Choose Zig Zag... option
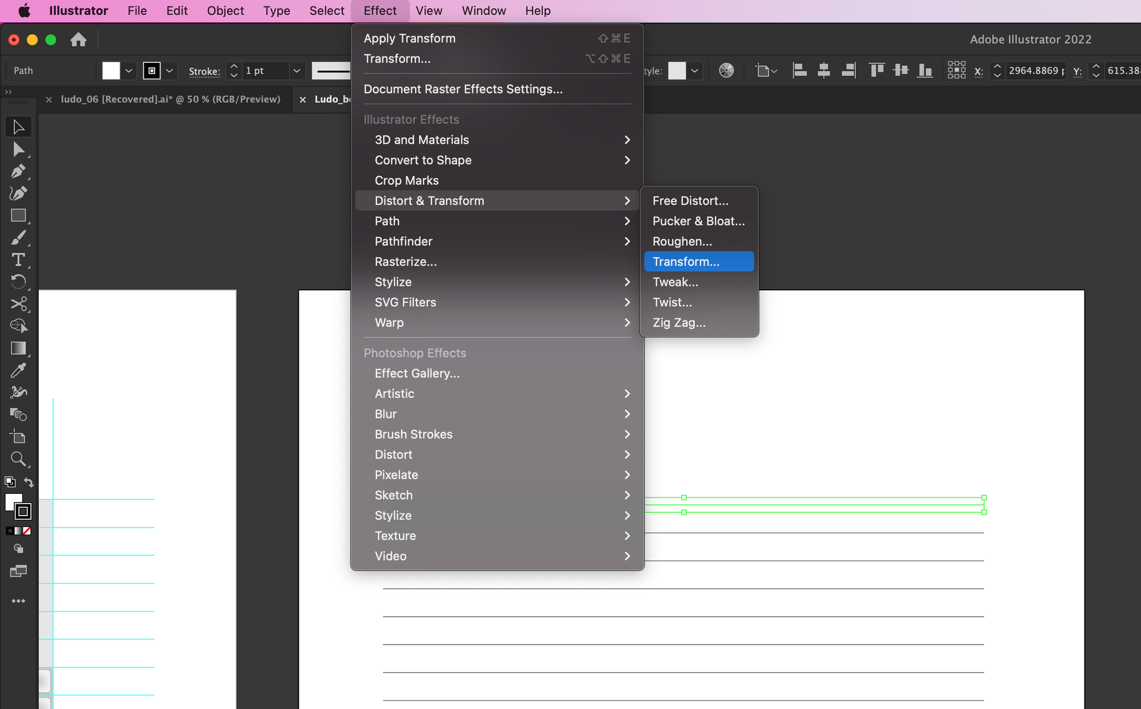This screenshot has height=709, width=1141. click(699, 322)
